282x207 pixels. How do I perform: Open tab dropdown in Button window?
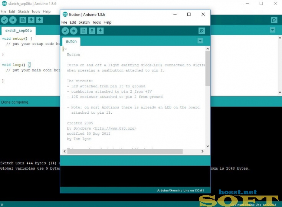coord(200,41)
